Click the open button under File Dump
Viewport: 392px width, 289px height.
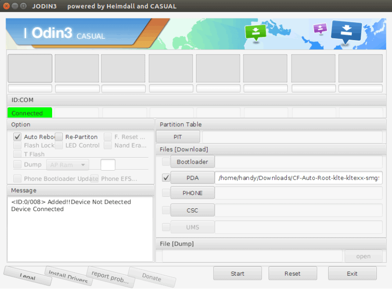pos(363,256)
